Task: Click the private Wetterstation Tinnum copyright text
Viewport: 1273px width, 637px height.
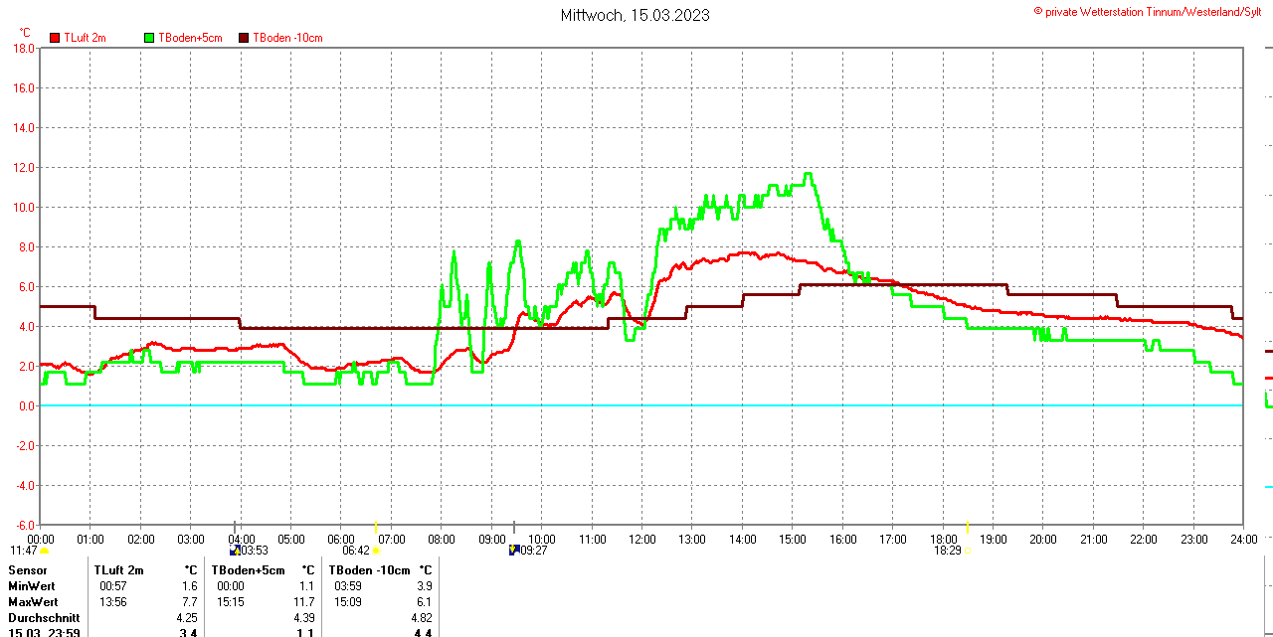Action: (x=1152, y=11)
